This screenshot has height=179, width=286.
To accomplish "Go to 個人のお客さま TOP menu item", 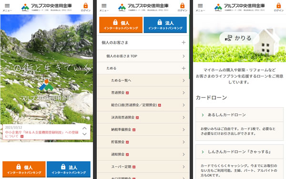I will tap(143, 56).
